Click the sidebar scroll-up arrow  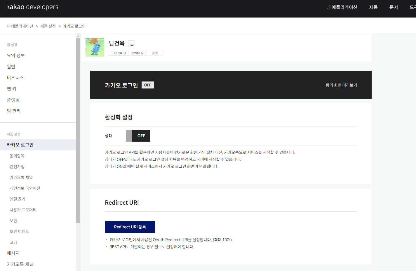point(78,36)
